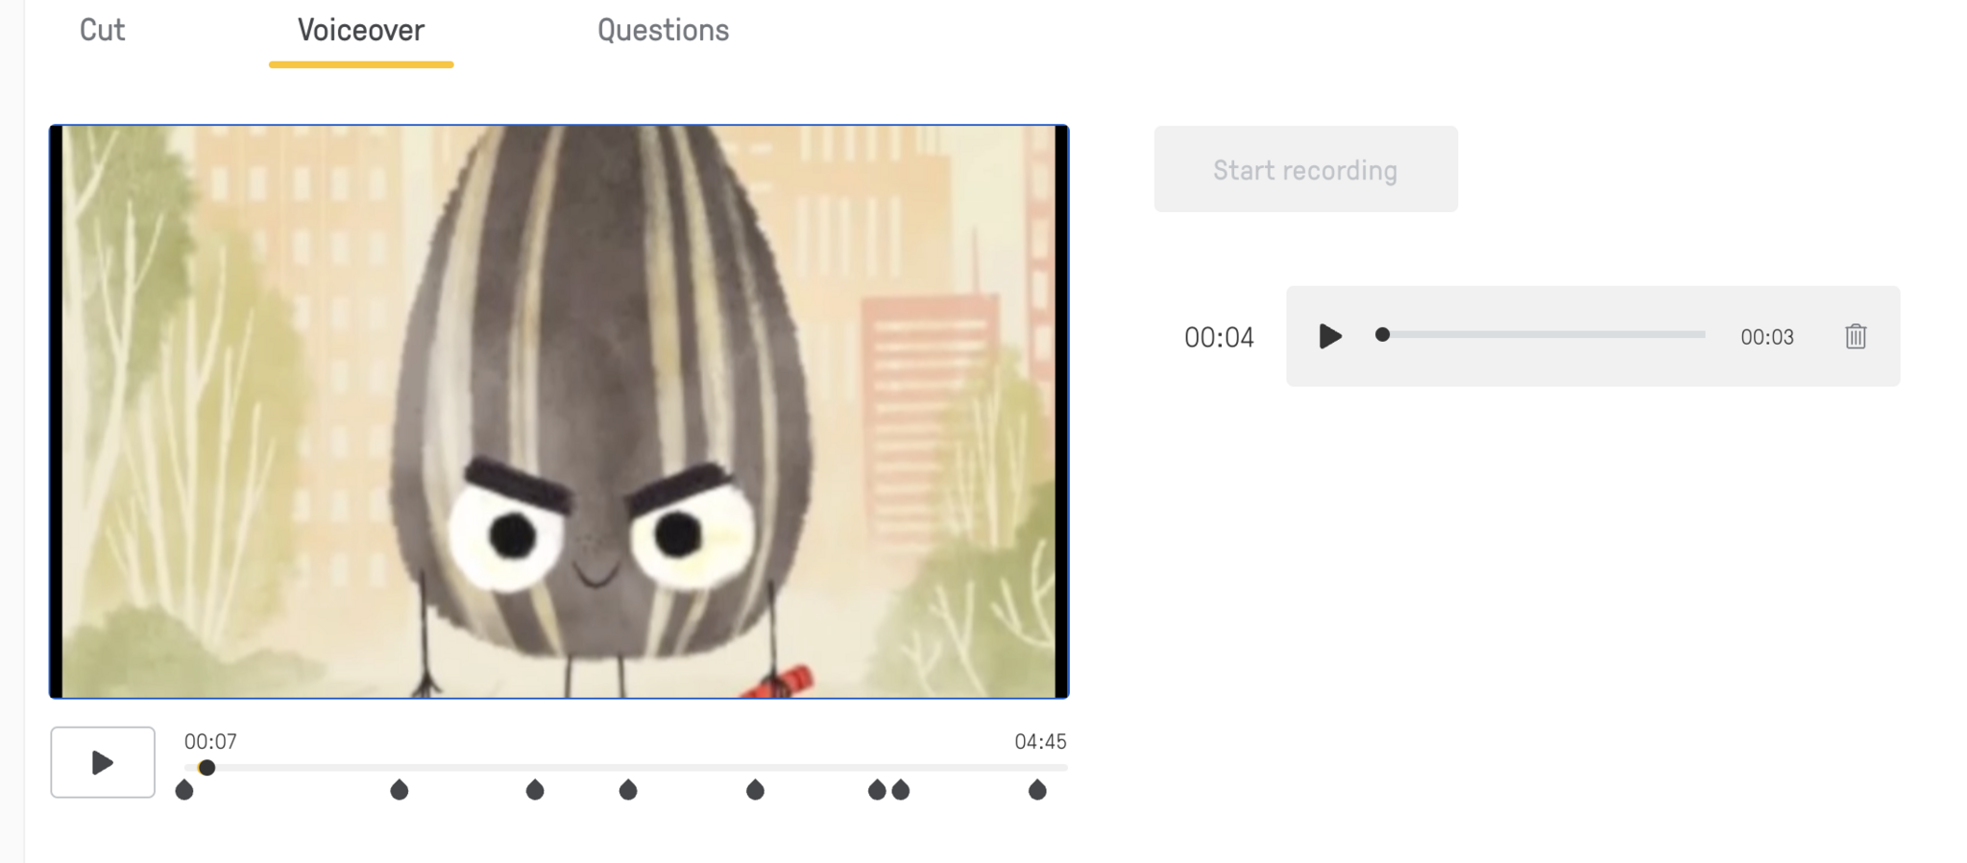Click the voiceover audio progress track

click(1543, 334)
